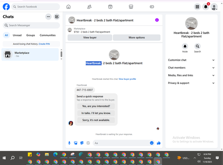Open File Explorer from the taskbar
The height and width of the screenshot is (165, 223).
[47, 155]
